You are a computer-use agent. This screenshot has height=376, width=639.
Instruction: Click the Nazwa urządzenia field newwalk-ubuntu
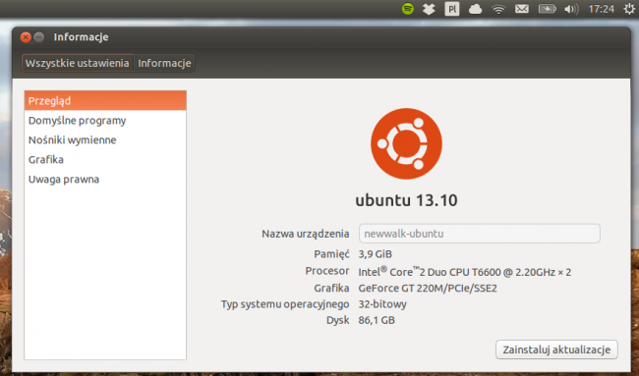tap(480, 234)
